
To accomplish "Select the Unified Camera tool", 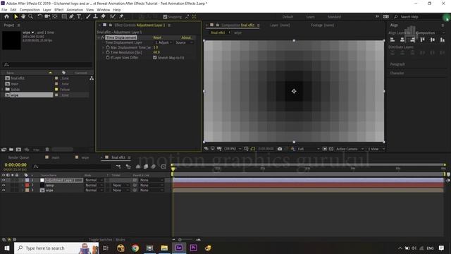I will tap(47, 17).
